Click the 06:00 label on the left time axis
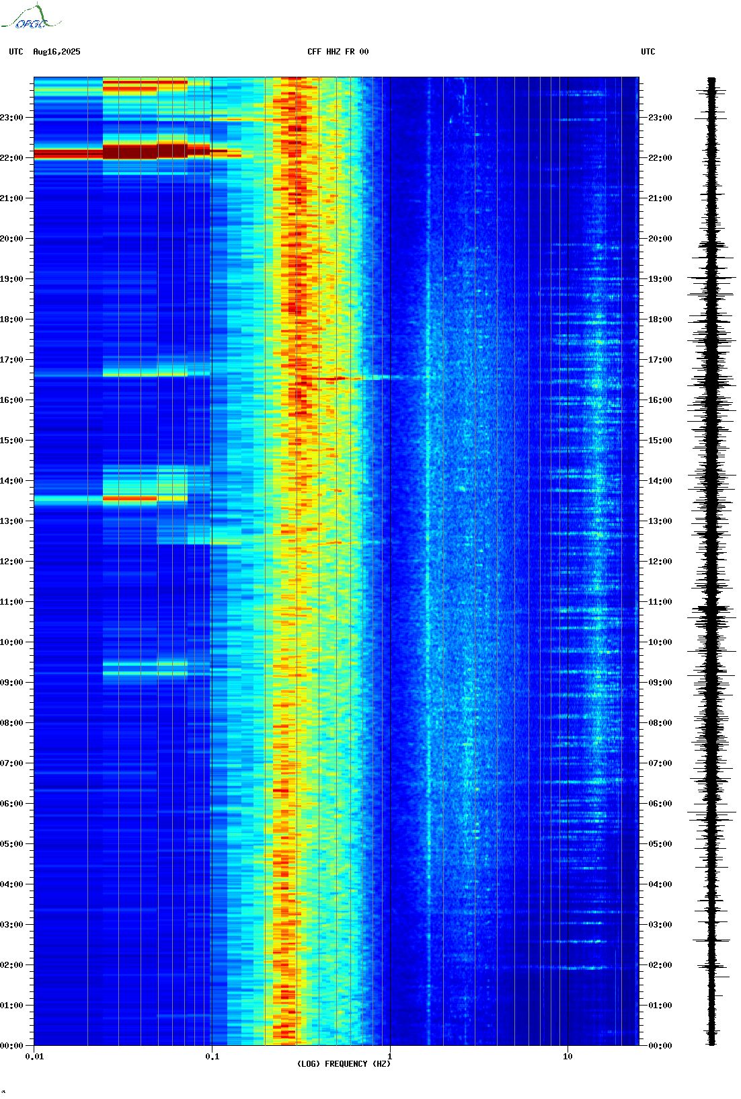Screen dimensions: 741x1099 (11, 804)
